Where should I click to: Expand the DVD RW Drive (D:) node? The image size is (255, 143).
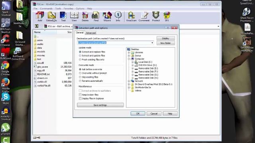click(133, 65)
